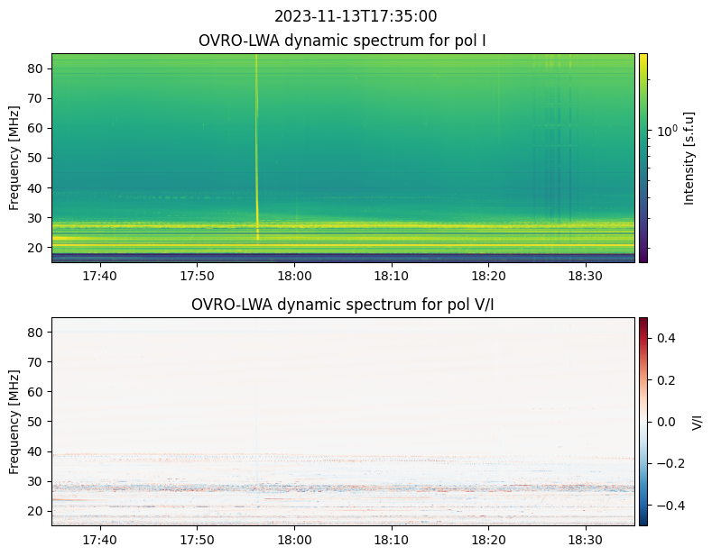
Task: Click the 0.4 tick on V/I colorbar
Action: tap(664, 337)
